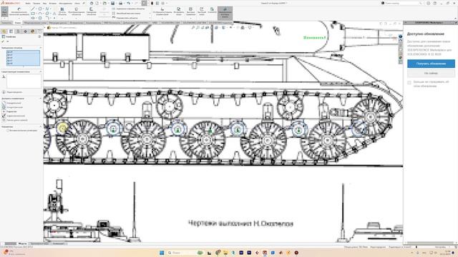
Task: Open the Окно menu
Action: [x=77, y=3]
